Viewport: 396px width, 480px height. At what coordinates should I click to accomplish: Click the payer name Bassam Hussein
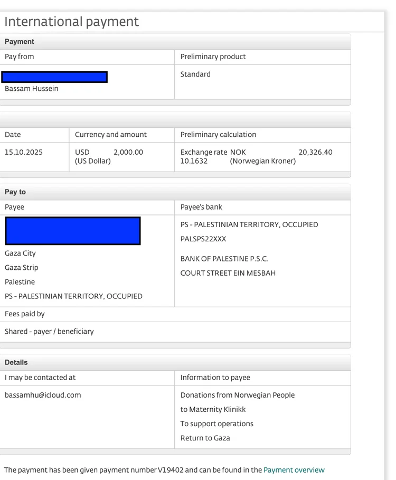[32, 89]
